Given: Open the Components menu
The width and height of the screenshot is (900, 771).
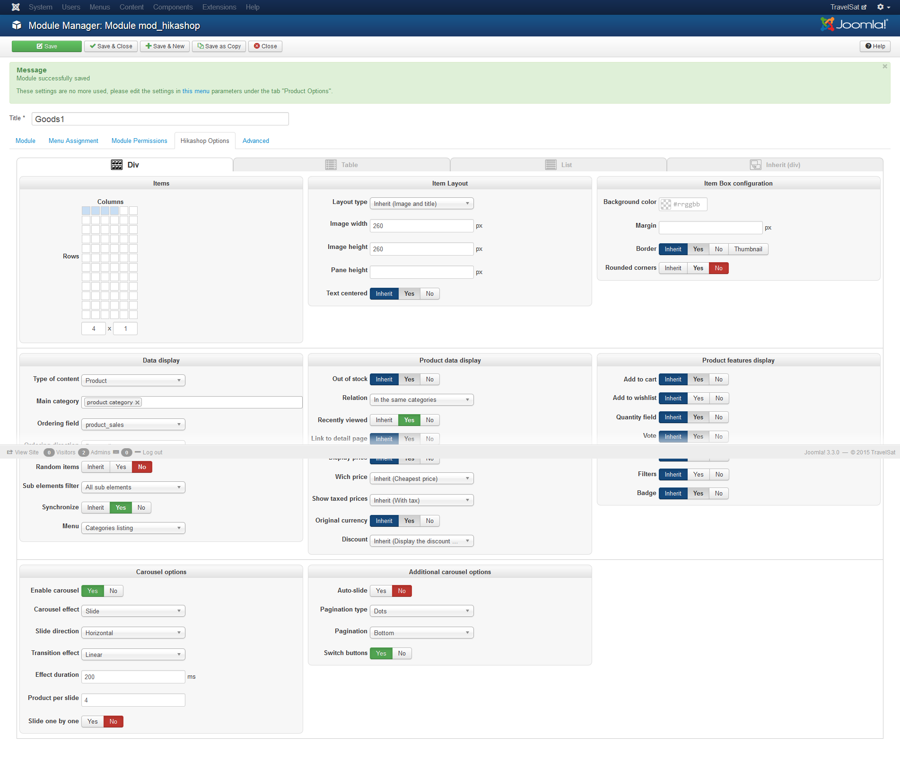Looking at the screenshot, I should click(x=173, y=7).
